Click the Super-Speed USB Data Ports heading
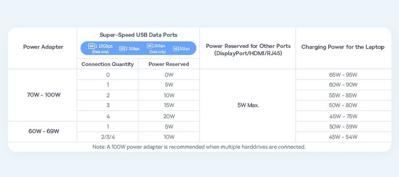The image size is (399, 177). pyautogui.click(x=138, y=35)
